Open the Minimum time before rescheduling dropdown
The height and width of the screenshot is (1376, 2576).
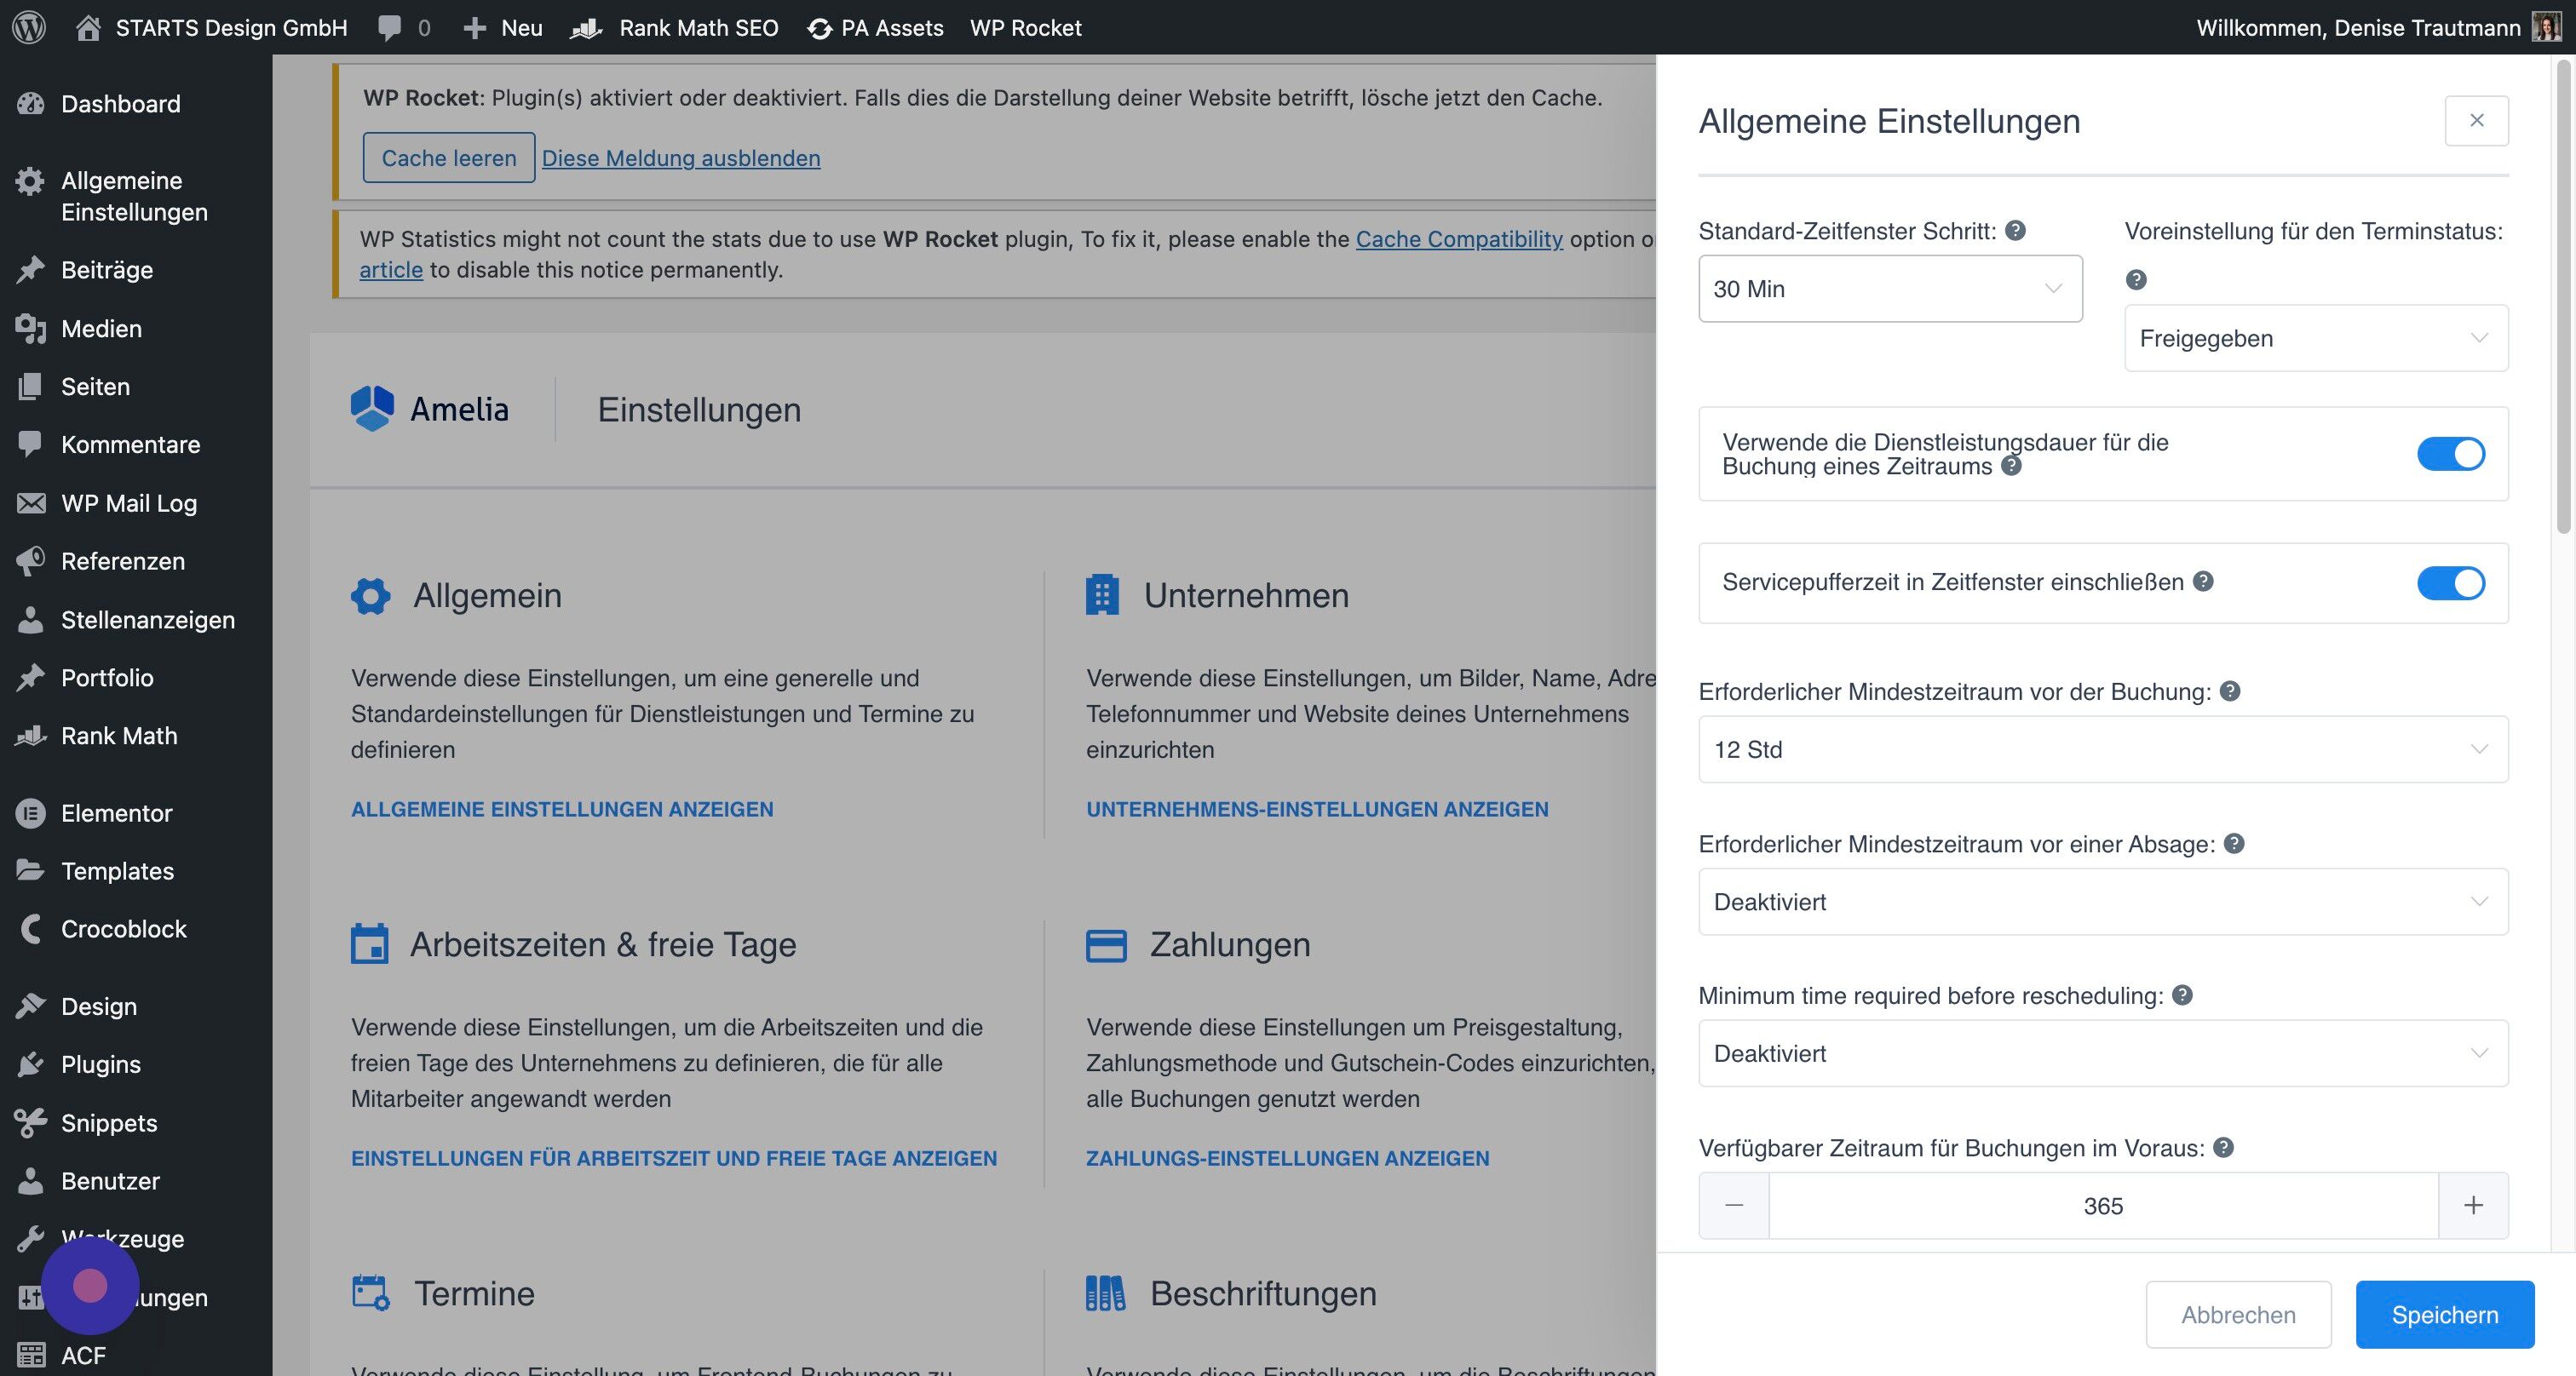[2103, 1053]
